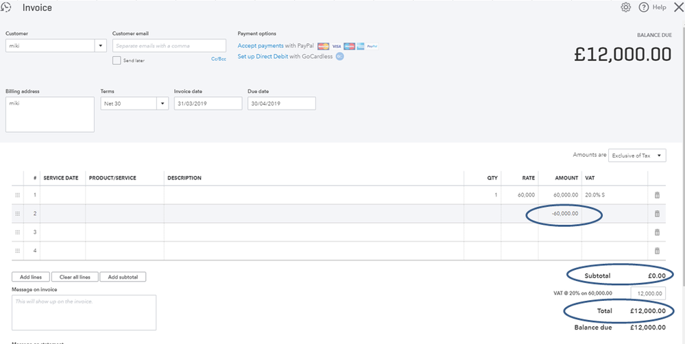Open the recent transactions history icon
The image size is (685, 344).
click(x=7, y=8)
